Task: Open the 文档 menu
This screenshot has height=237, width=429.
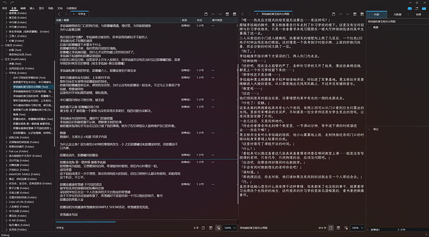Action: [60, 8]
